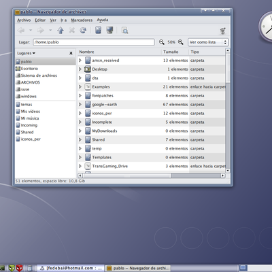Click the Back arrow in toolbar
The height and width of the screenshot is (272, 272).
21,30
